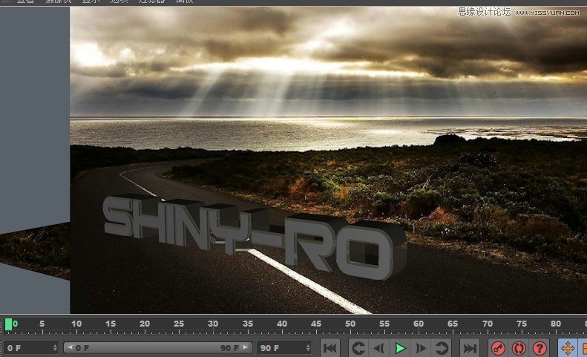
Task: Play the animation forwards
Action: [400, 348]
